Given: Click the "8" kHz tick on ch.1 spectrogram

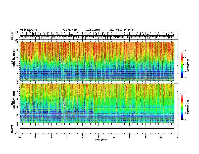Looking at the screenshot, I should (18, 50).
